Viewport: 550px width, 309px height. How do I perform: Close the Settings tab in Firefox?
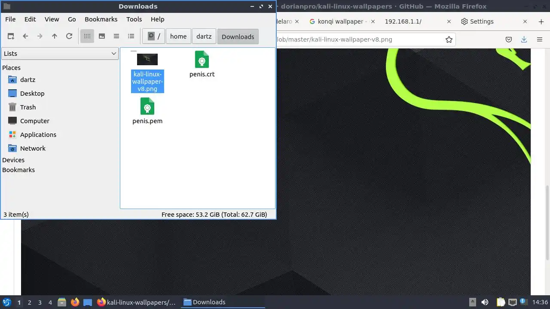coord(525,21)
